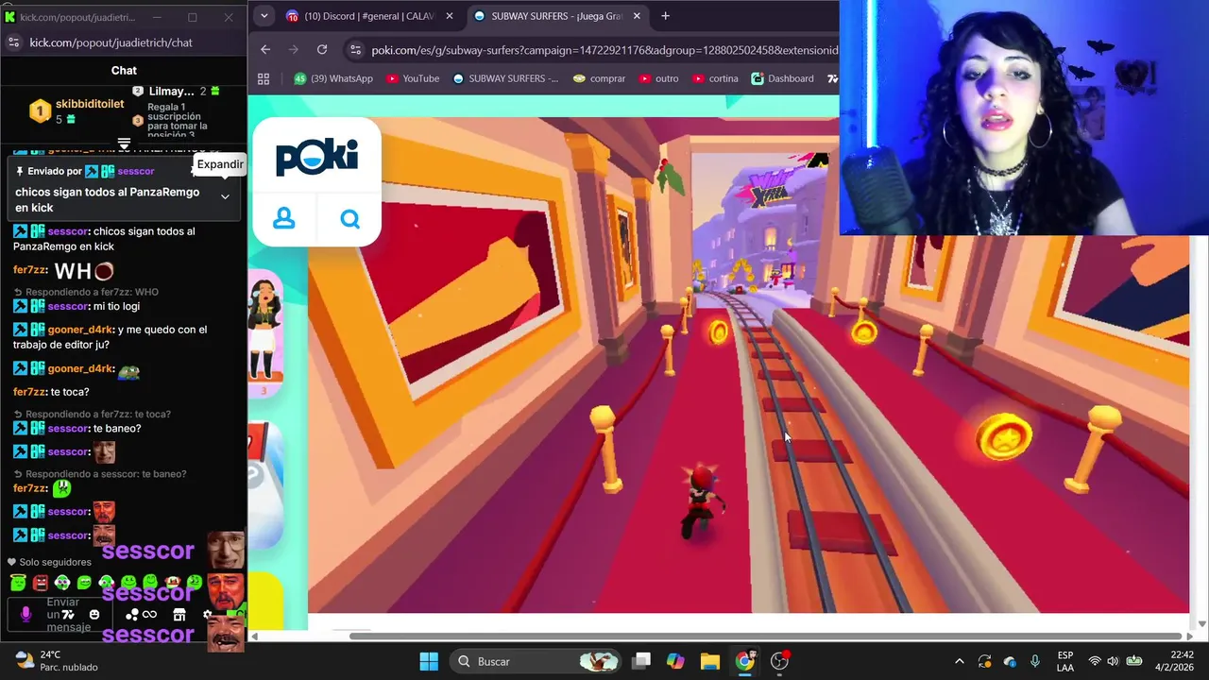Screen dimensions: 1209x680
Task: Show hidden system tray icons
Action: point(960,661)
